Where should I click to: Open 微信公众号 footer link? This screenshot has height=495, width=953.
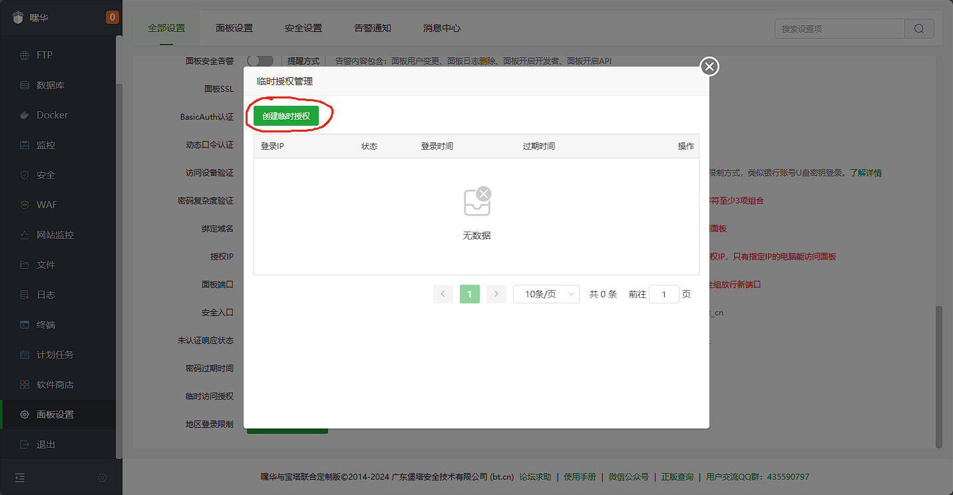click(x=628, y=477)
